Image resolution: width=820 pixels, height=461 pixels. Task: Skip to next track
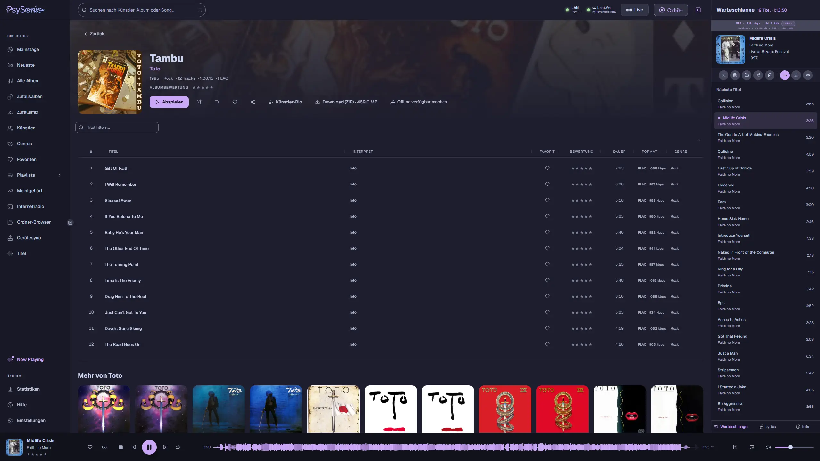(x=165, y=447)
